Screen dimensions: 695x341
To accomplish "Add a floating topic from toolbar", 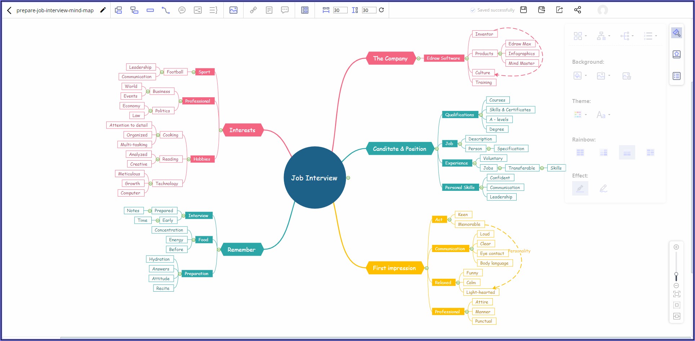I will coord(150,10).
